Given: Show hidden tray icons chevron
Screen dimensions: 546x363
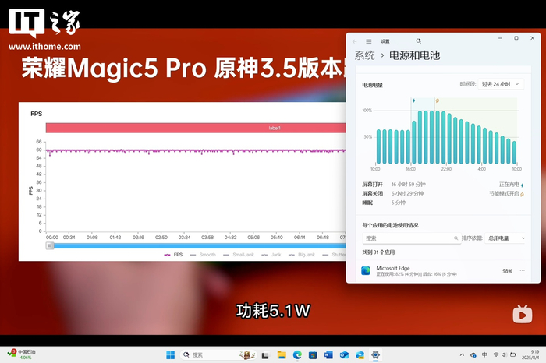Looking at the screenshot, I should pos(462,355).
